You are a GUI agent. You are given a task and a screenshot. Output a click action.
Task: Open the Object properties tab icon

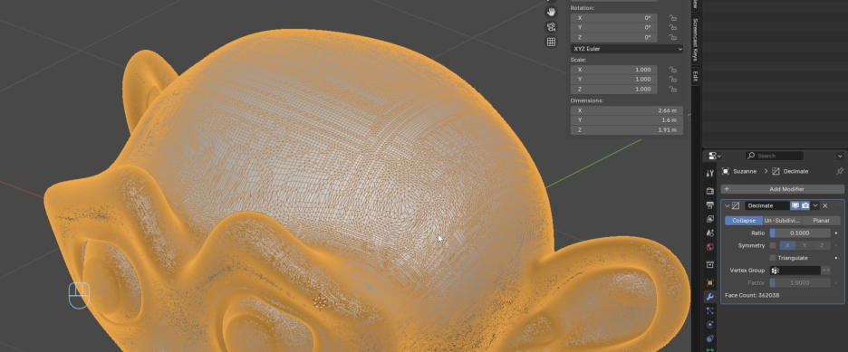coord(710,283)
